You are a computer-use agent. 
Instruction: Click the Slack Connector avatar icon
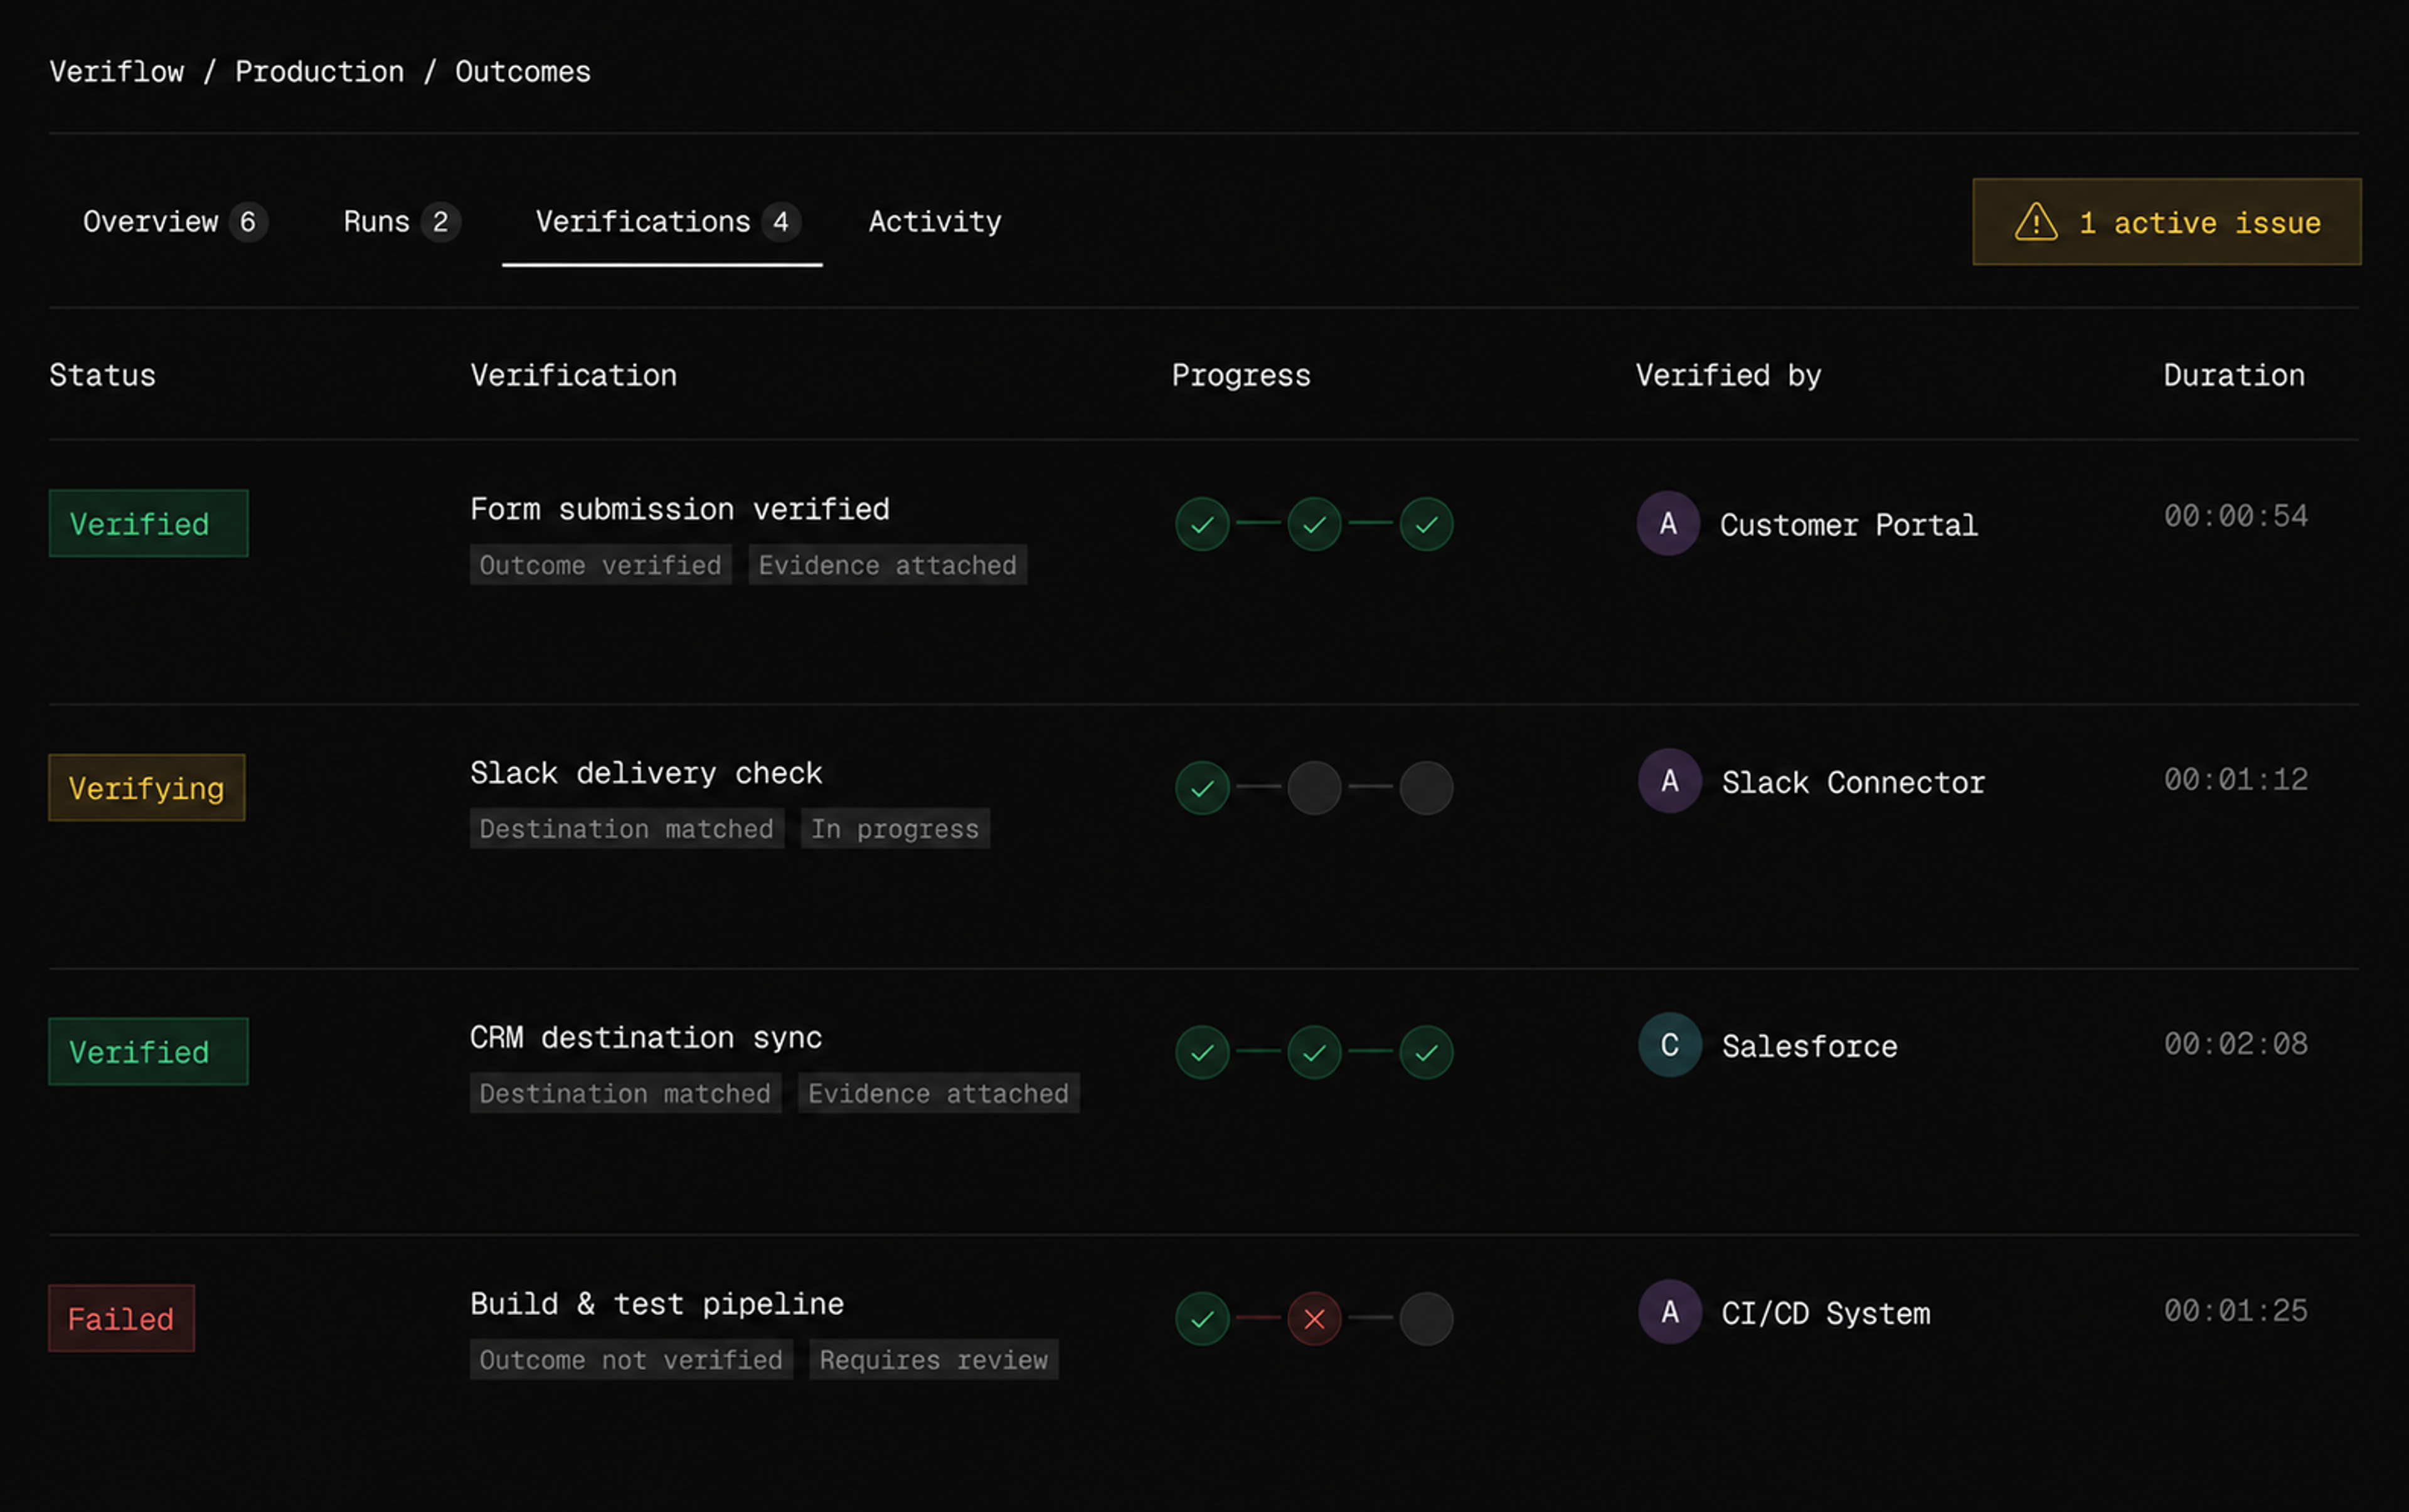click(1669, 781)
